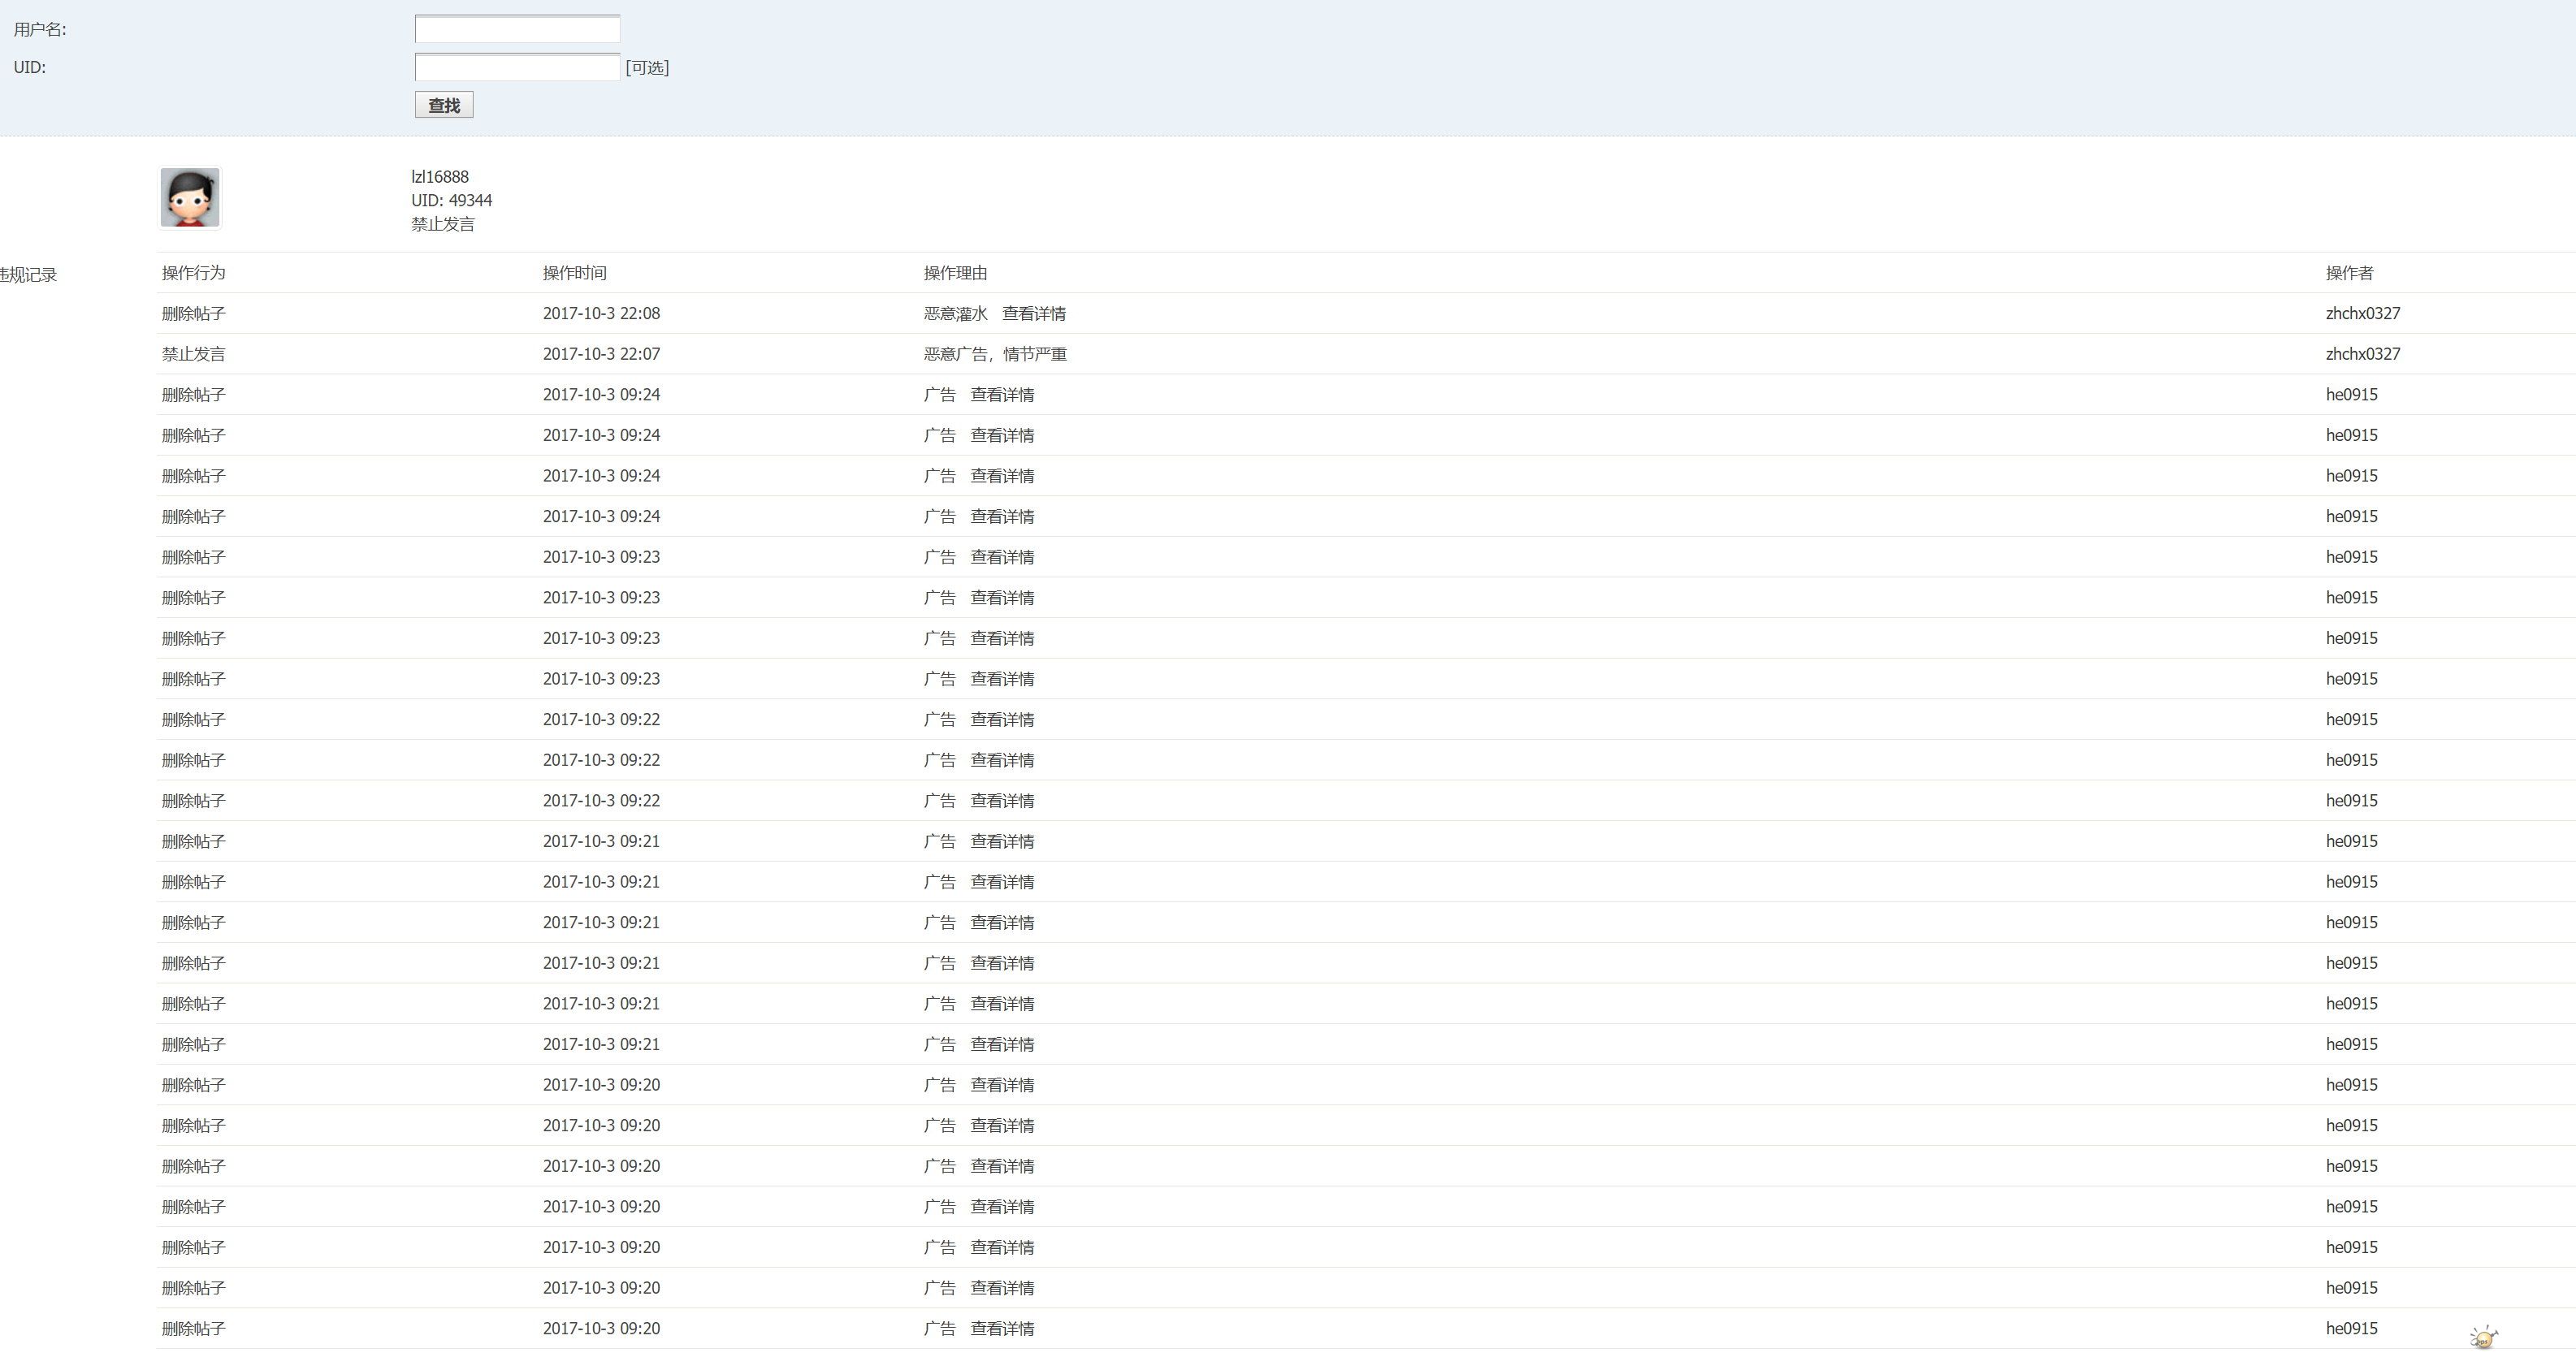
Task: Click the user avatar thumbnail of lzl16888
Action: click(190, 198)
